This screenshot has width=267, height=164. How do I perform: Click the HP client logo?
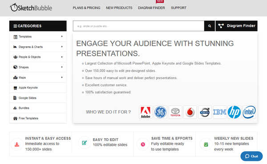coord(235,112)
